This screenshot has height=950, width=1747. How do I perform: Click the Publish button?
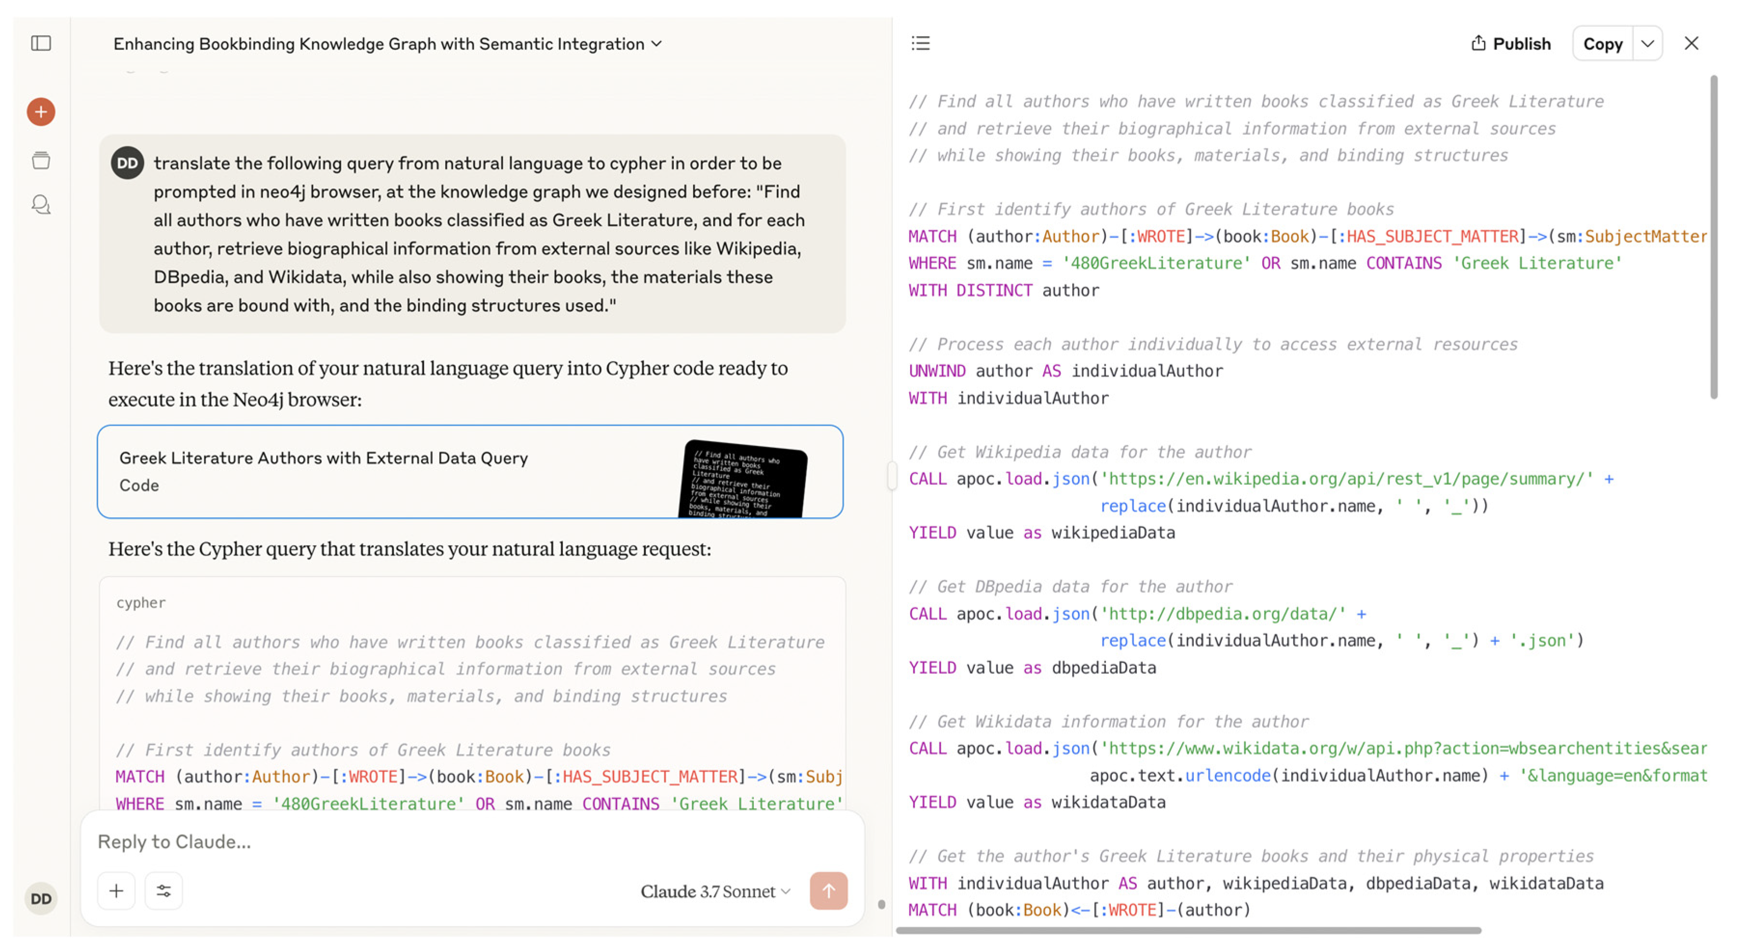(1510, 43)
